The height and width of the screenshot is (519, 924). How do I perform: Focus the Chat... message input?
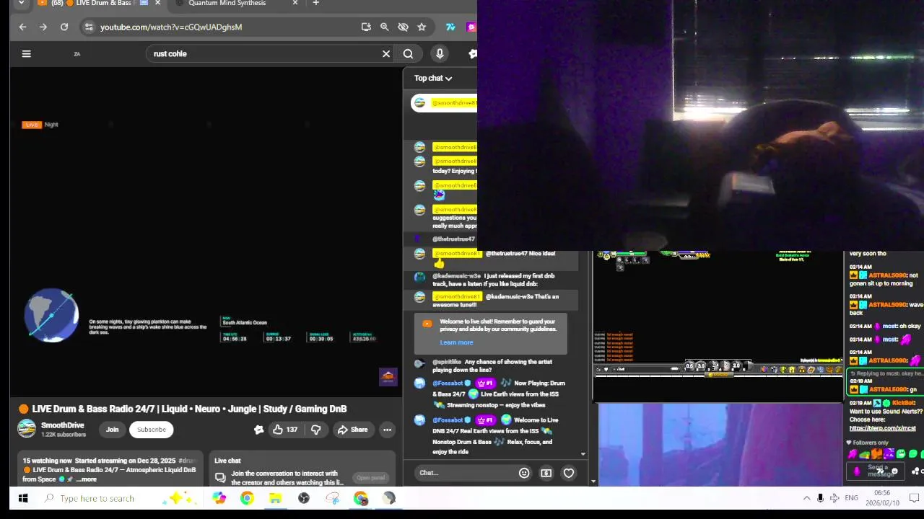point(466,473)
